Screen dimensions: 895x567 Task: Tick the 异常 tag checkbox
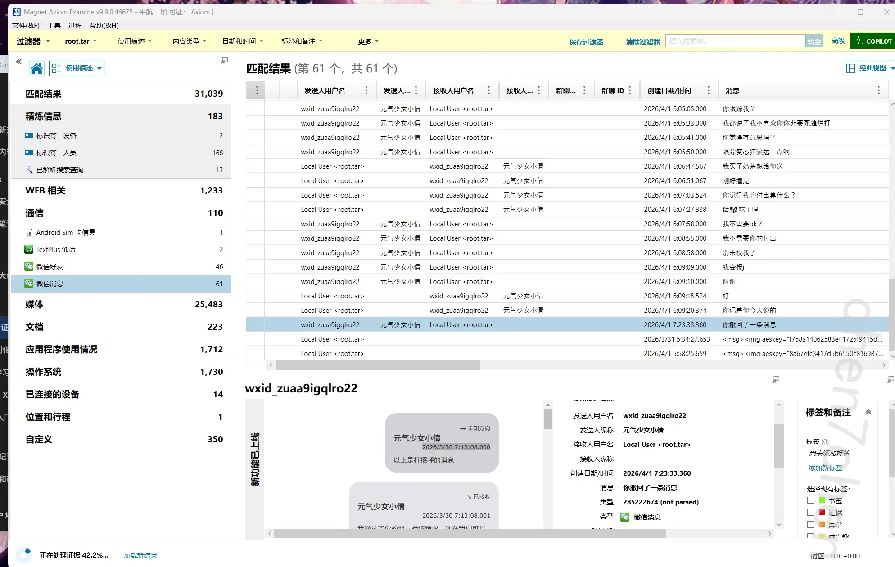tap(811, 524)
